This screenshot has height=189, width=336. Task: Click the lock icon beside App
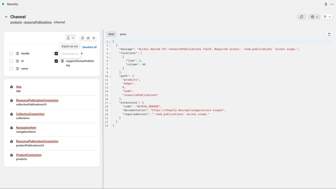pos(12,87)
